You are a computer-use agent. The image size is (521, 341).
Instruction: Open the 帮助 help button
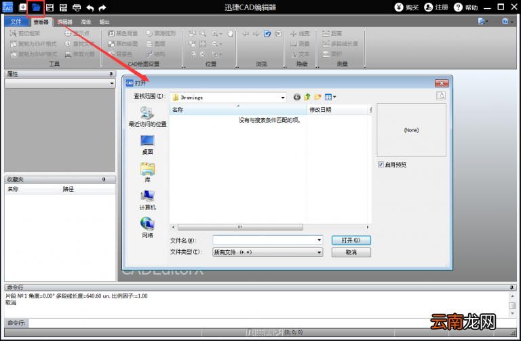466,7
